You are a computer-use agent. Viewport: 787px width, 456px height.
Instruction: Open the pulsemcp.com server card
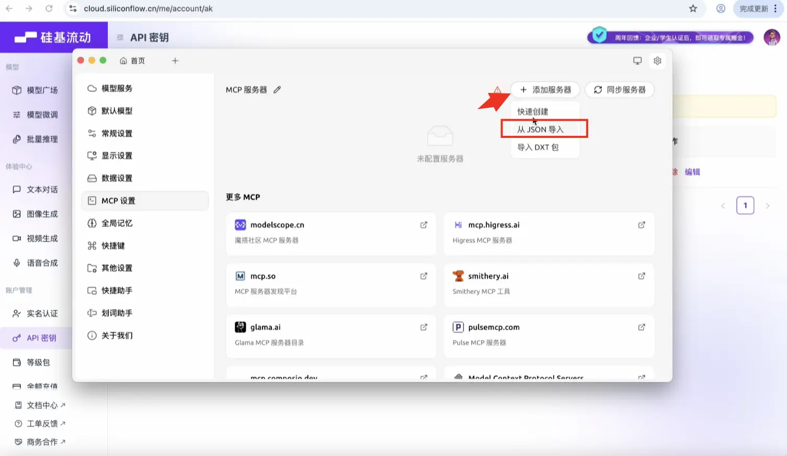click(549, 334)
